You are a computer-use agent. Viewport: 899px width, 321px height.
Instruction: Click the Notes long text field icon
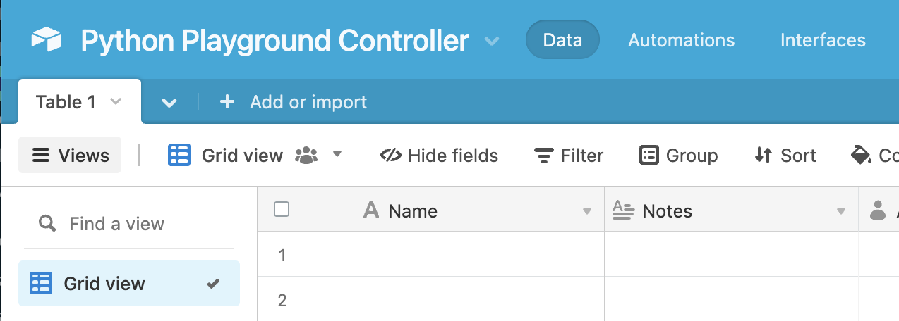(623, 210)
